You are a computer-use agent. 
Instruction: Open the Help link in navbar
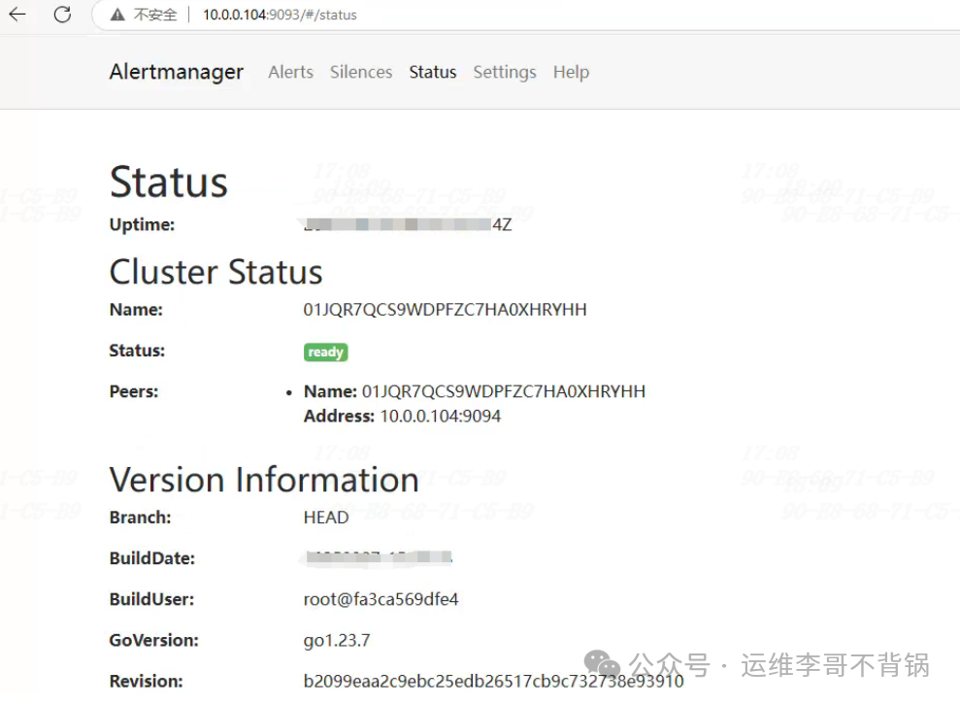571,72
